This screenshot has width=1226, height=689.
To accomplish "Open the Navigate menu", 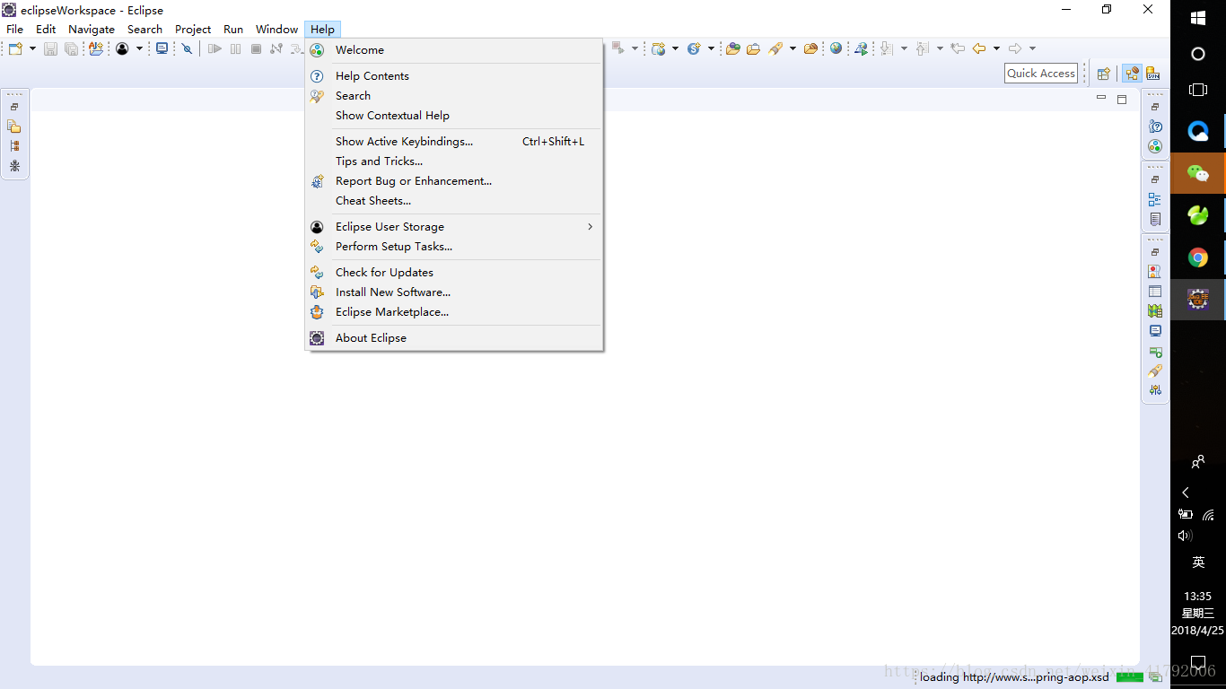I will (x=92, y=30).
